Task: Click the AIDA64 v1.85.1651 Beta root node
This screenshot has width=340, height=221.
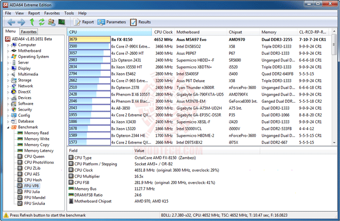Action: pos(32,39)
